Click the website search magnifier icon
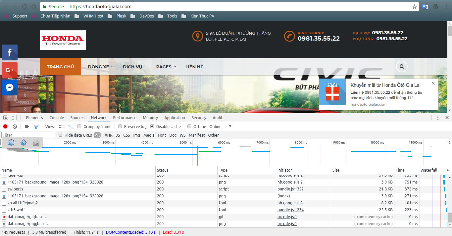Screen dimensions: 452x236 pyautogui.click(x=402, y=67)
